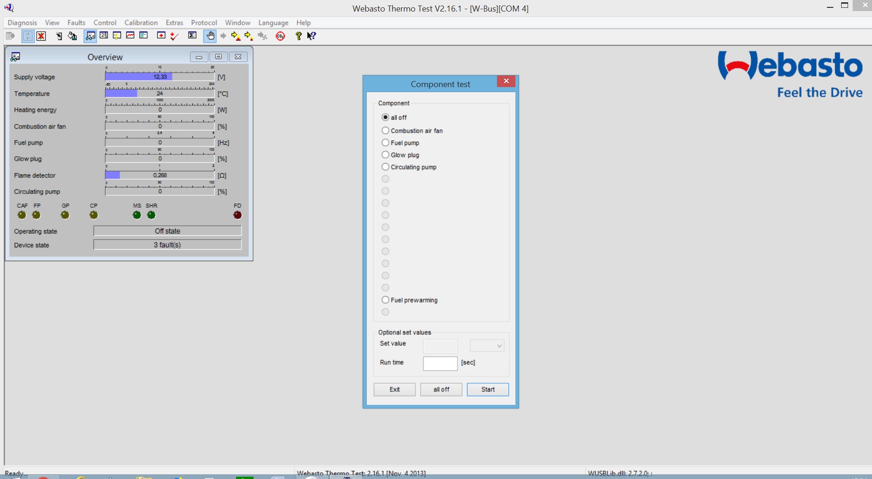Click the red FD indicator light
This screenshot has width=872, height=479.
[x=237, y=215]
